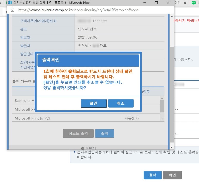Cancel printing with 취소 button in dialog
Screen dimensions: 199x186
click(121, 103)
